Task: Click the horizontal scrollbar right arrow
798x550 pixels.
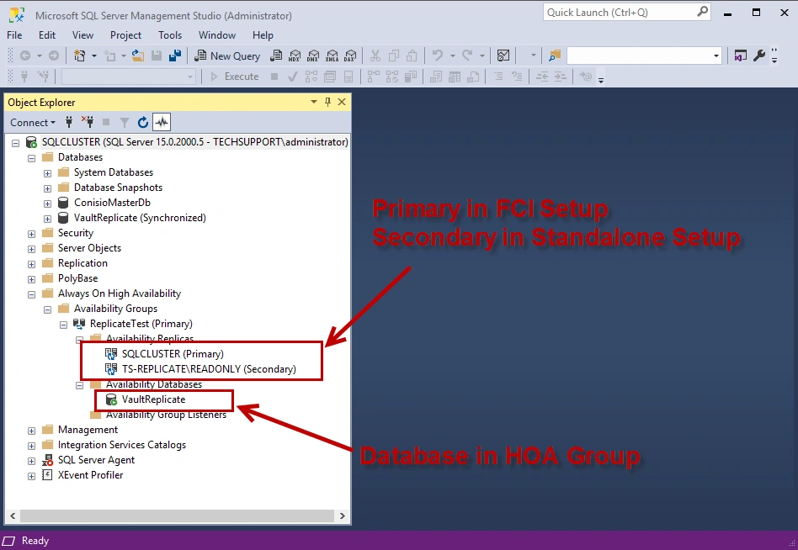Action: [343, 516]
